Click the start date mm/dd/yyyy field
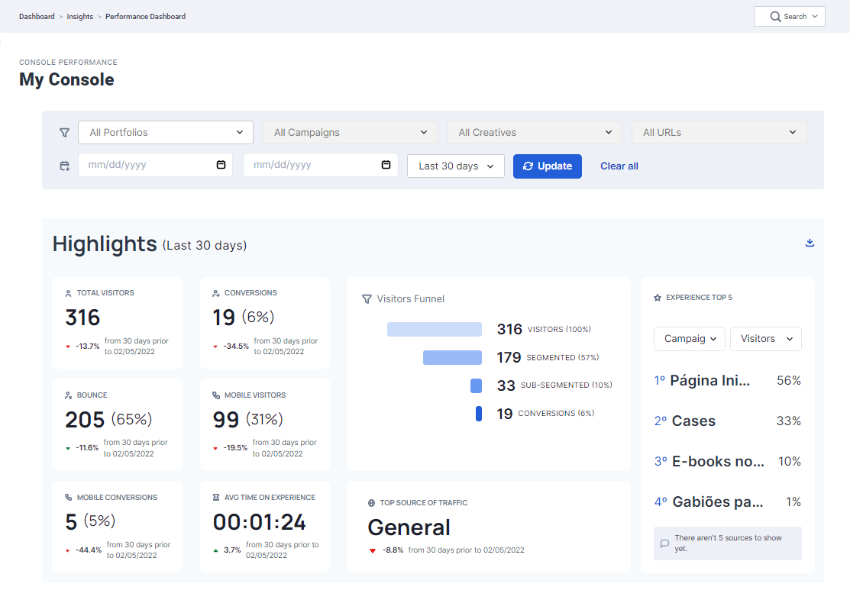 (x=155, y=165)
